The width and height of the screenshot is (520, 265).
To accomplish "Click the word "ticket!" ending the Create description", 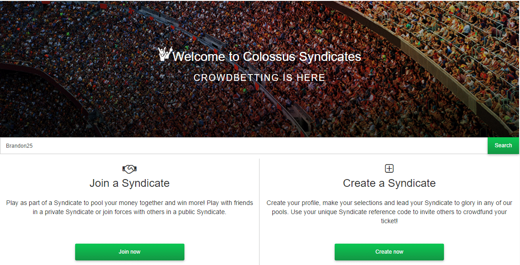I will [x=389, y=221].
